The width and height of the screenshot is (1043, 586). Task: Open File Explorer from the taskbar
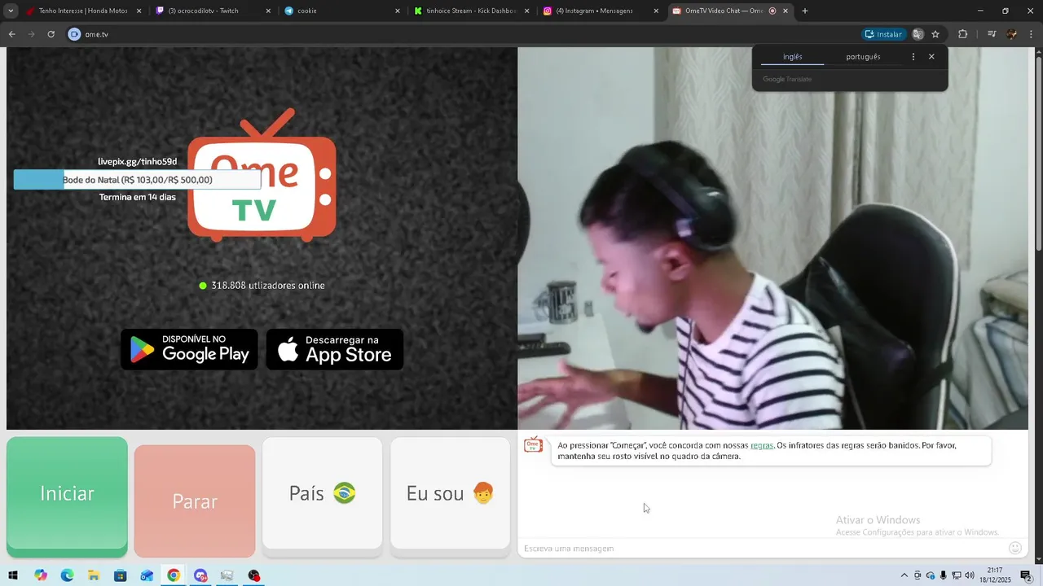94,575
